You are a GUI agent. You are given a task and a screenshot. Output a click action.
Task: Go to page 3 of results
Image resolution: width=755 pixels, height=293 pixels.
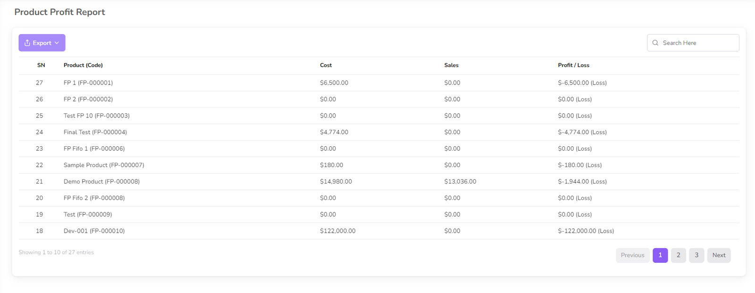coord(696,255)
